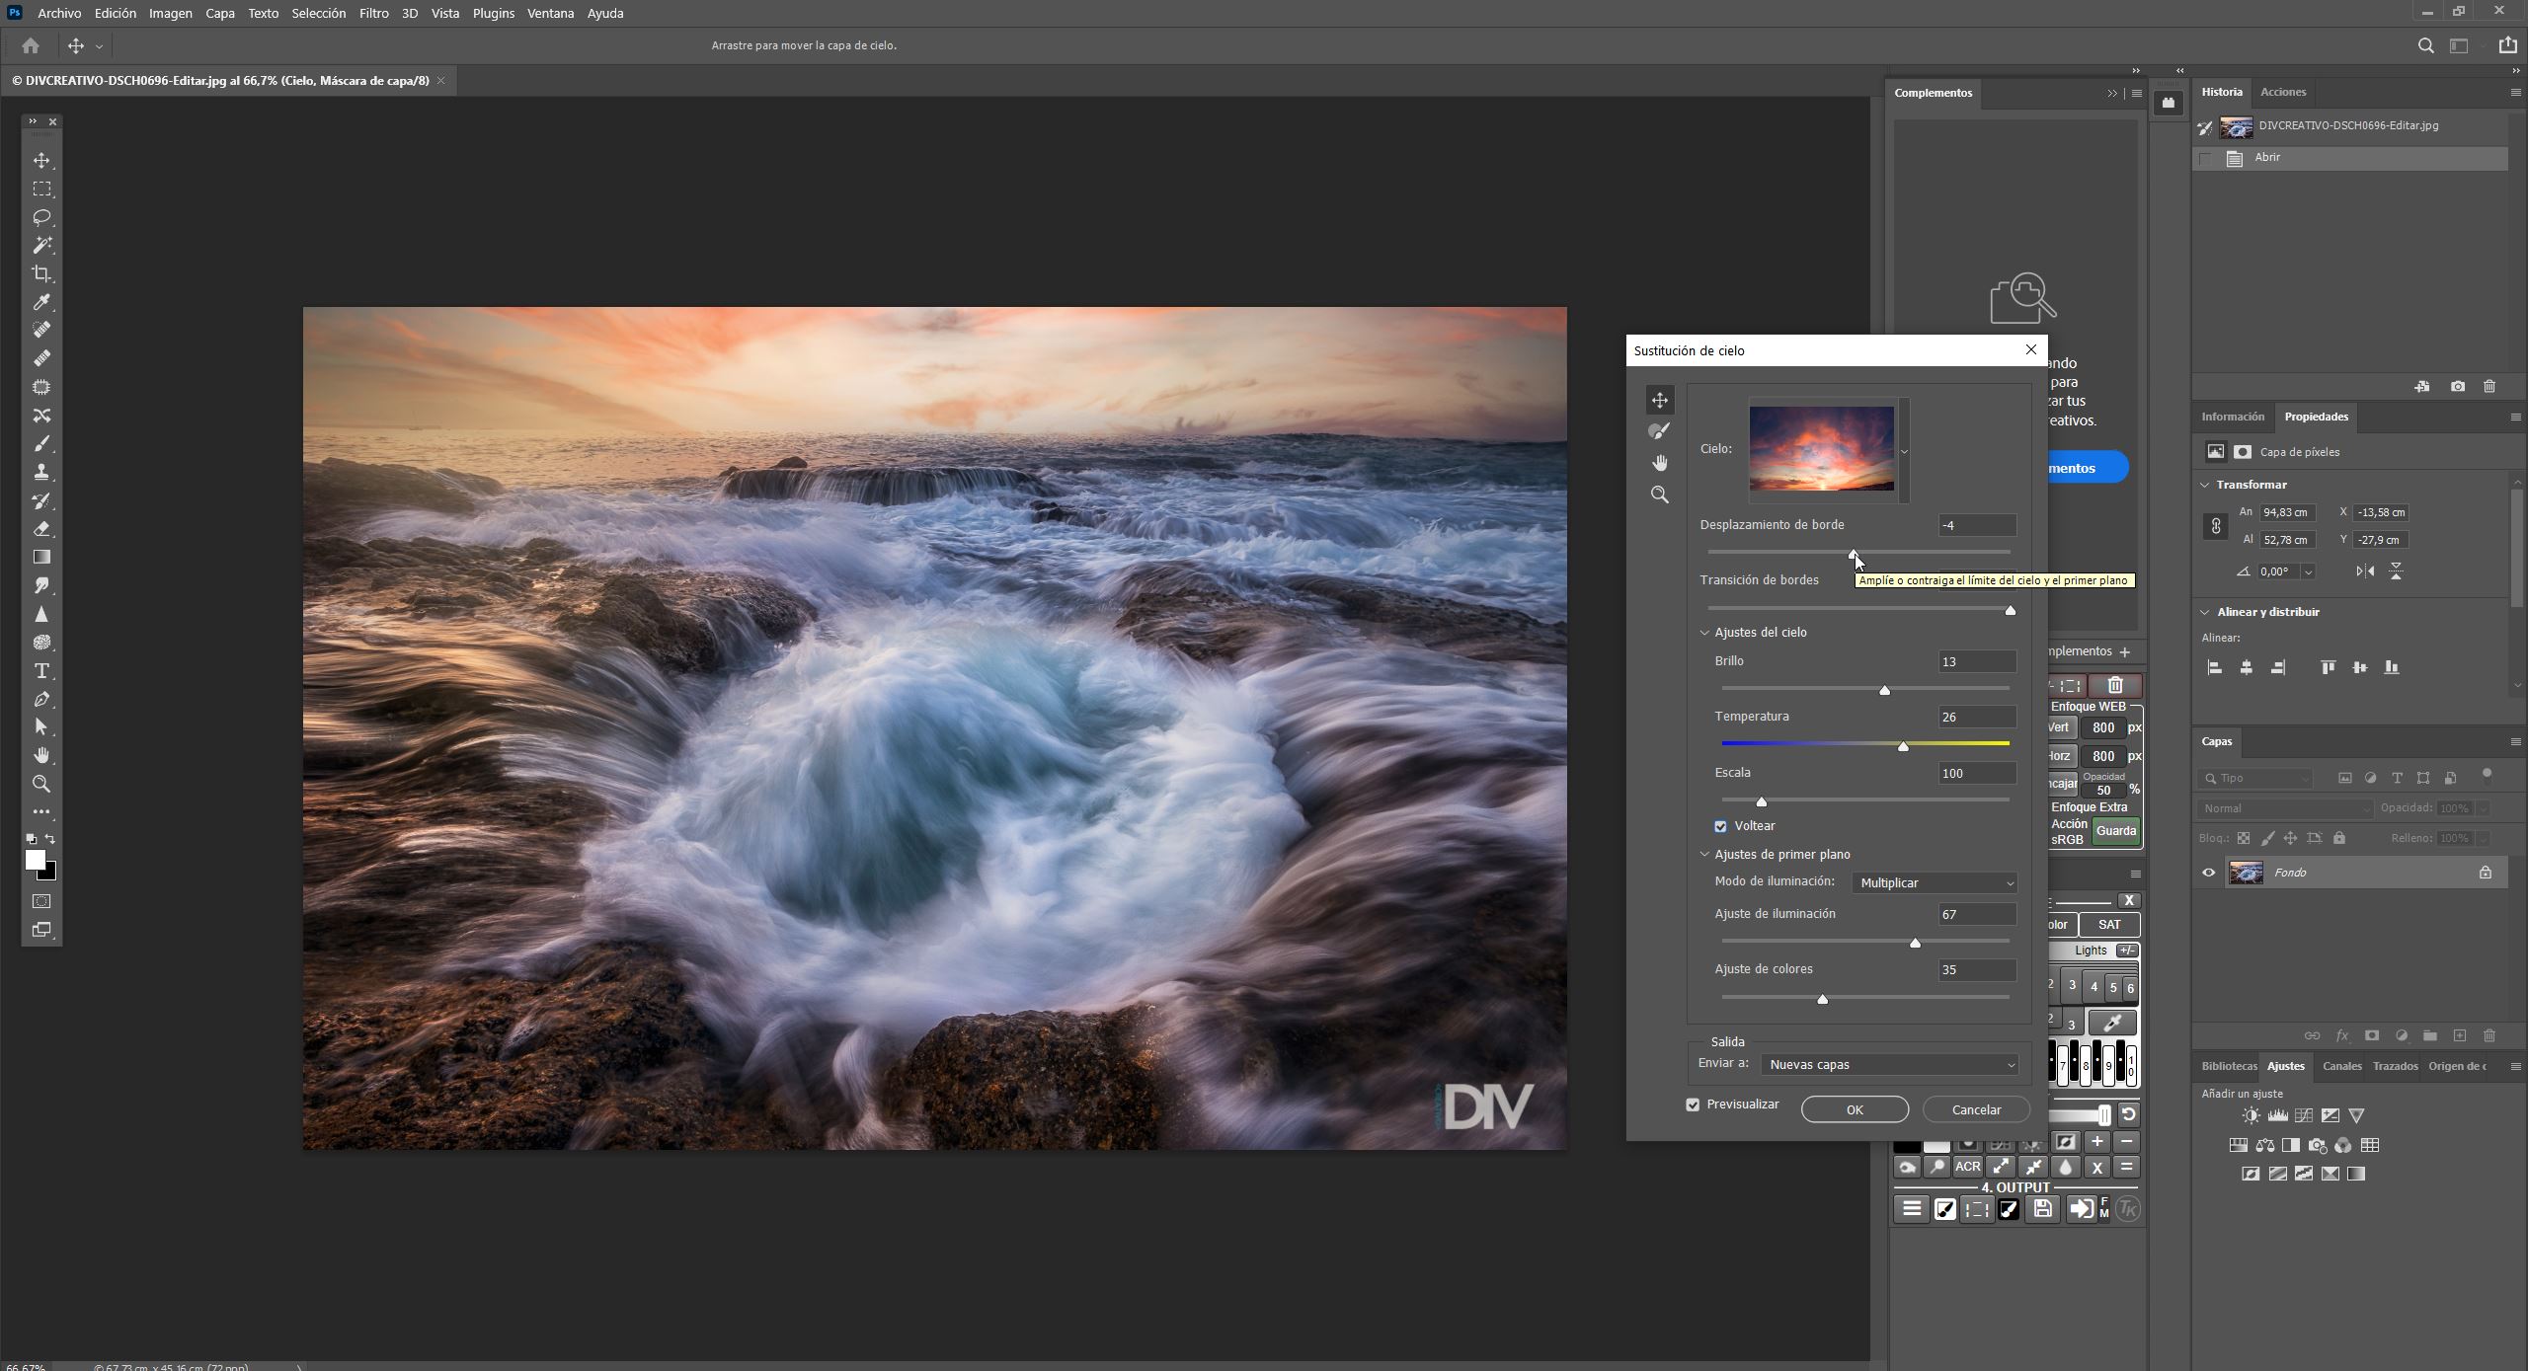Click the sky thumbnail preview
Viewport: 2528px width, 1371px height.
[1822, 450]
